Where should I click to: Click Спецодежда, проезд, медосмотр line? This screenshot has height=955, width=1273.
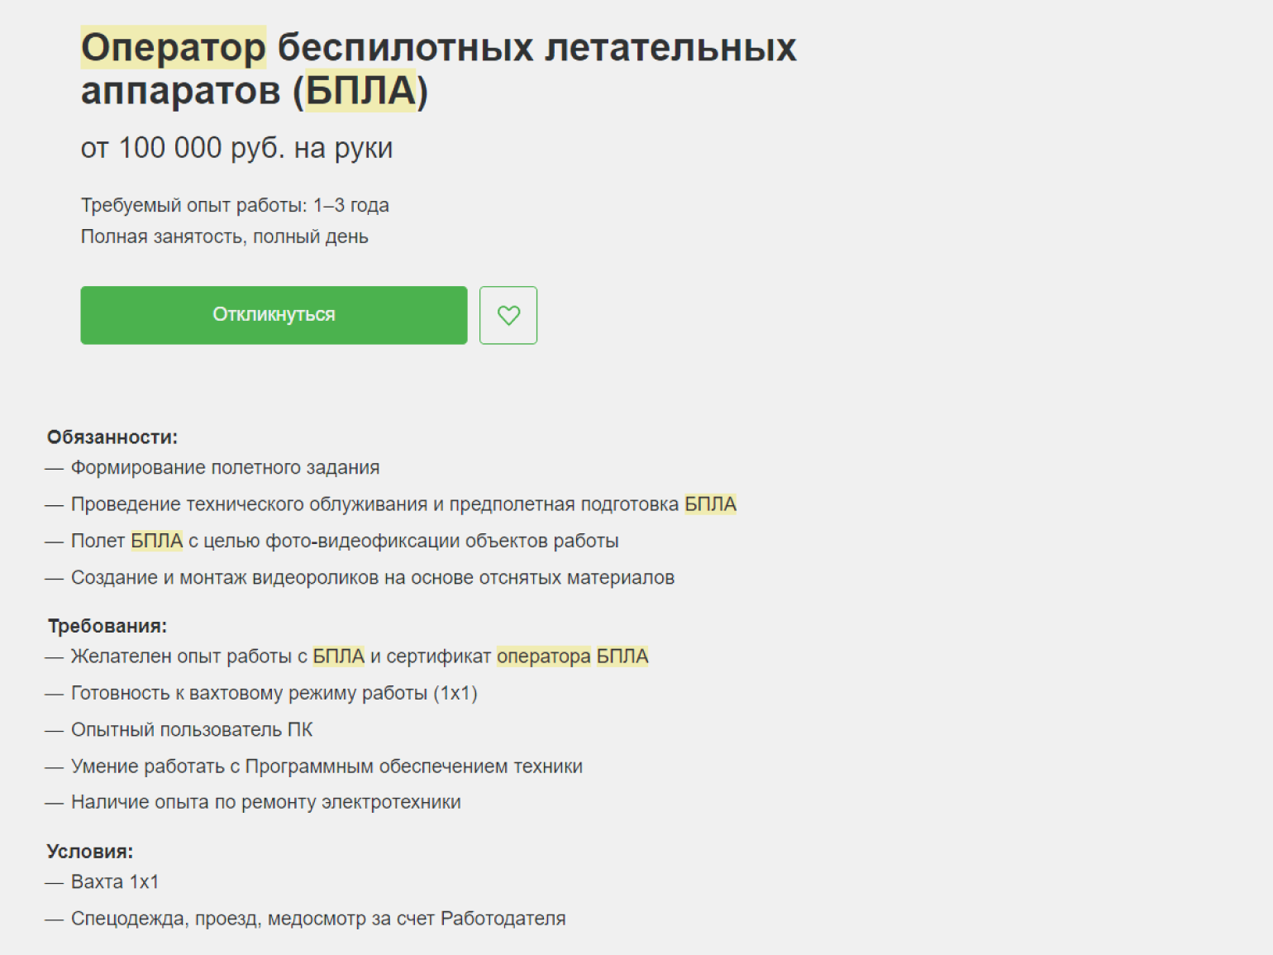click(x=318, y=919)
